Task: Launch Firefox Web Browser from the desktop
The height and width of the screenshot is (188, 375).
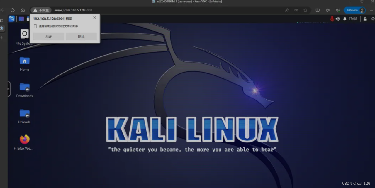Action: 24,142
